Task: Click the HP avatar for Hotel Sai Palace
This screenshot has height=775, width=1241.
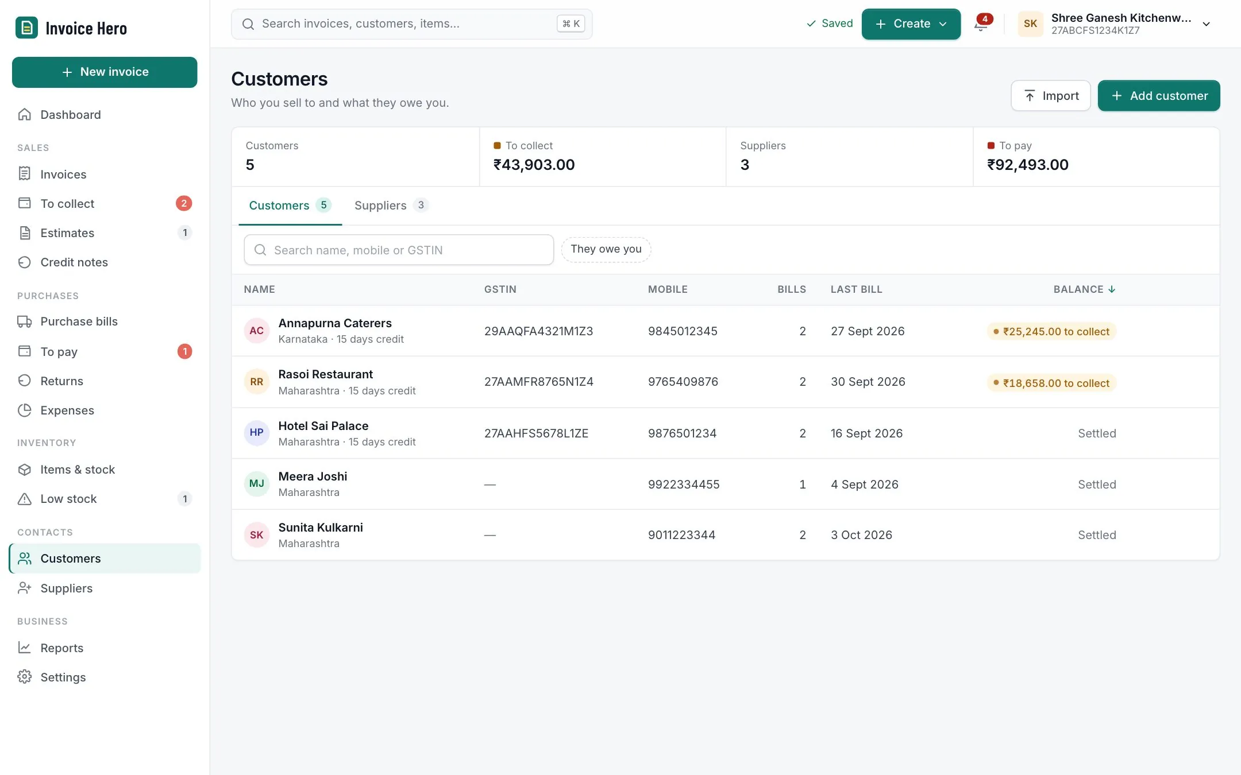Action: click(x=257, y=433)
